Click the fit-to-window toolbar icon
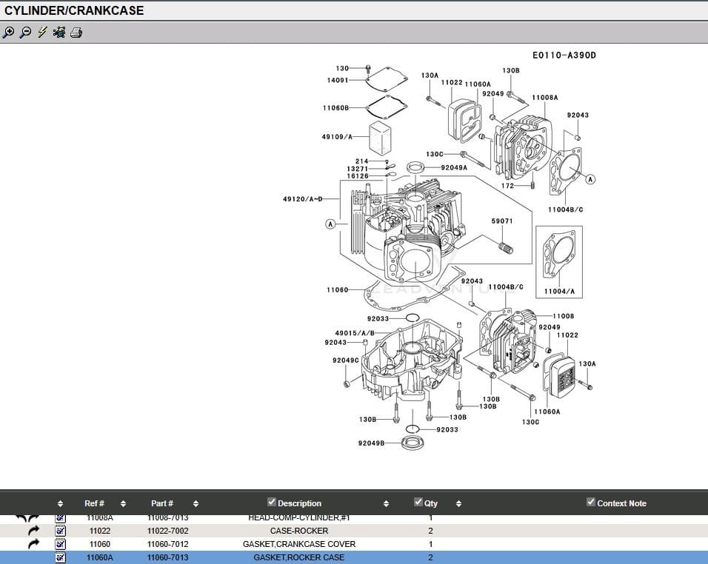 click(x=59, y=33)
